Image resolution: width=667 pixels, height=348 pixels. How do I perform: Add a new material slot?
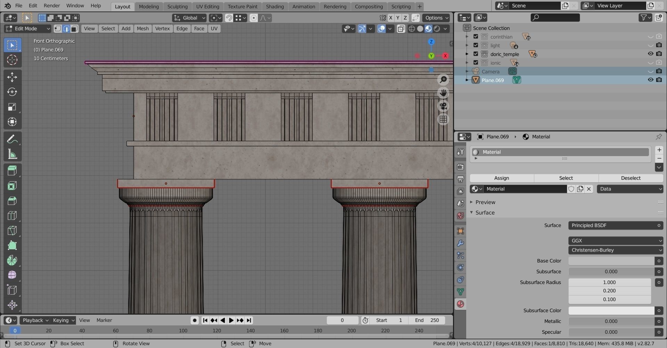point(659,150)
